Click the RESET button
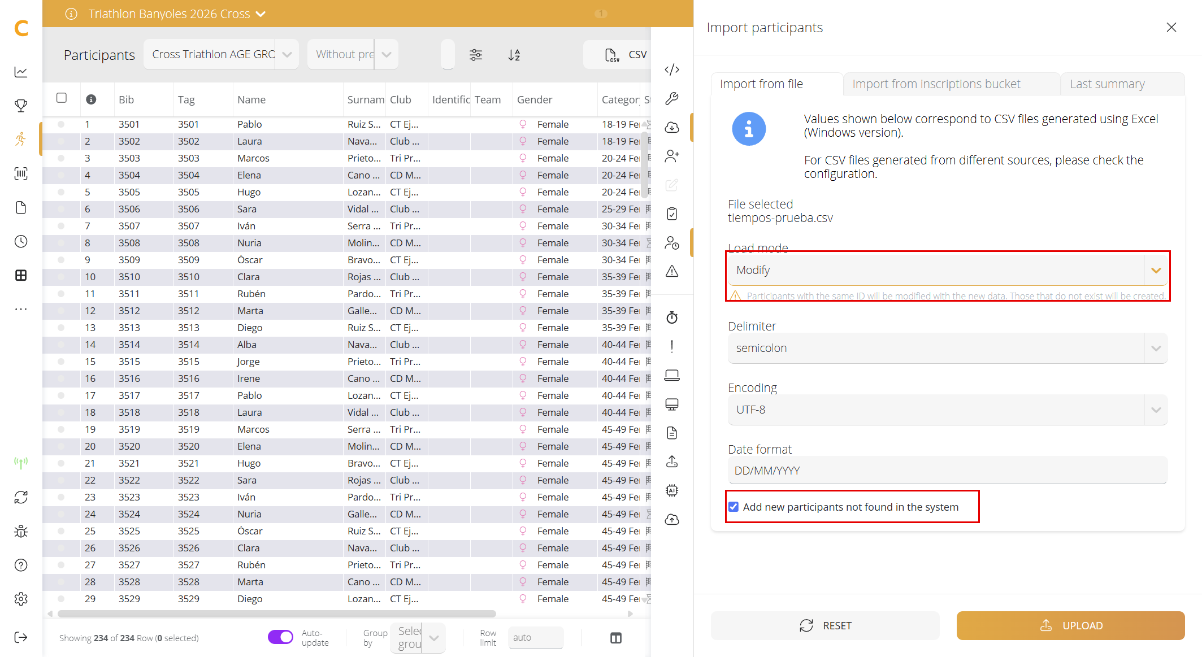Viewport: 1202px width, 657px height. pyautogui.click(x=825, y=625)
